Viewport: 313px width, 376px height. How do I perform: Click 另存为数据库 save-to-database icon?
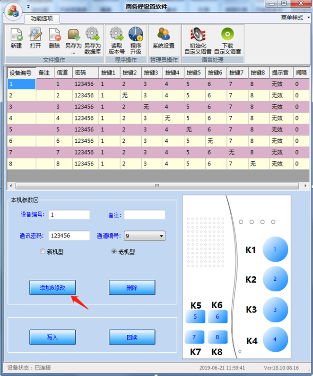click(x=93, y=38)
